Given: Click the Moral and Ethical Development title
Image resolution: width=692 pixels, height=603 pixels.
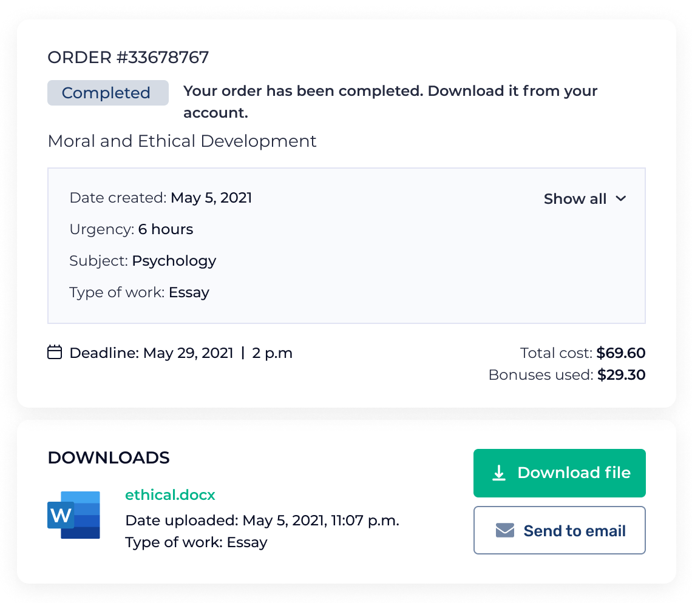Looking at the screenshot, I should 182,141.
